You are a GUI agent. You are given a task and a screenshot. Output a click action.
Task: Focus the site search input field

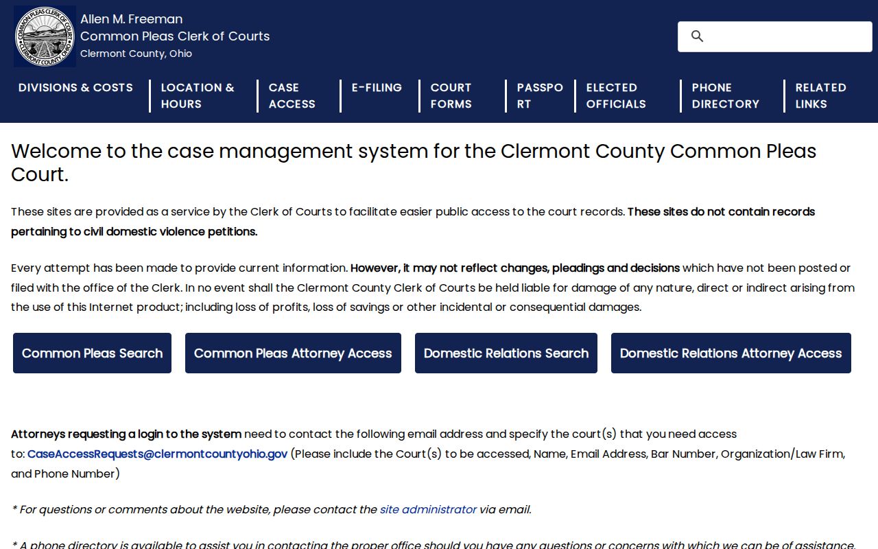click(775, 36)
